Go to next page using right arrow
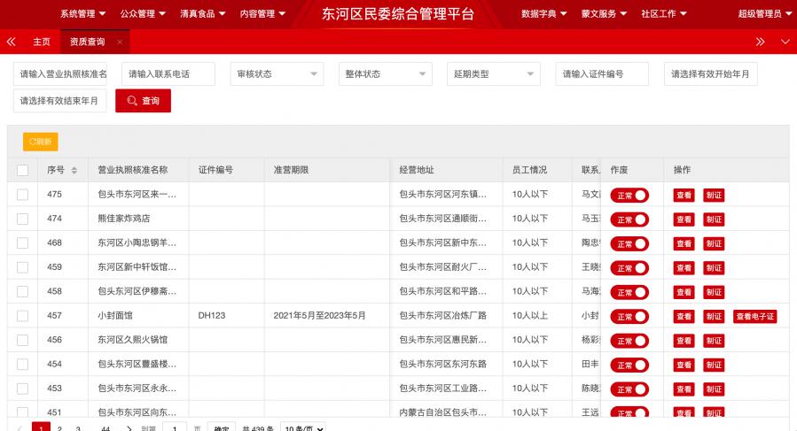This screenshot has width=797, height=431. click(x=129, y=428)
